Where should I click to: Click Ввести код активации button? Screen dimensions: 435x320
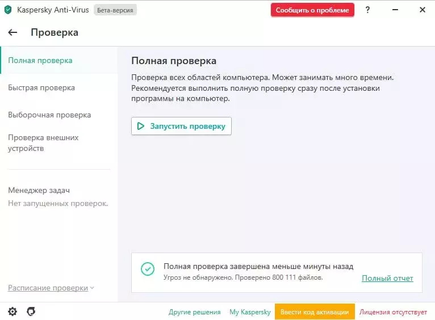pos(315,311)
